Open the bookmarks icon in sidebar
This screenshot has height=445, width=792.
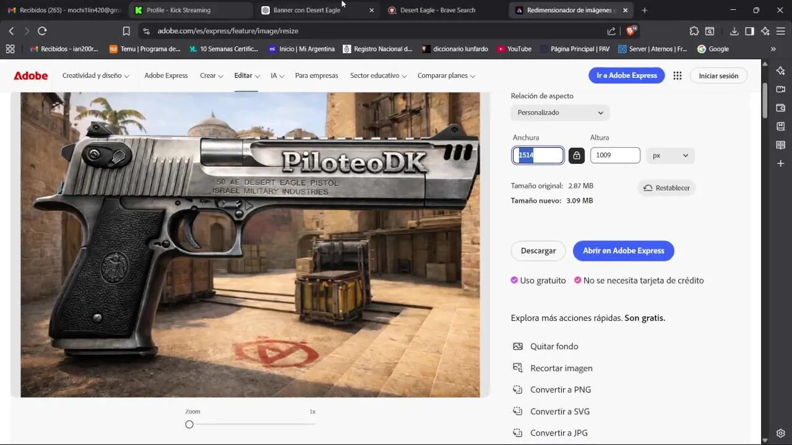[x=781, y=126]
